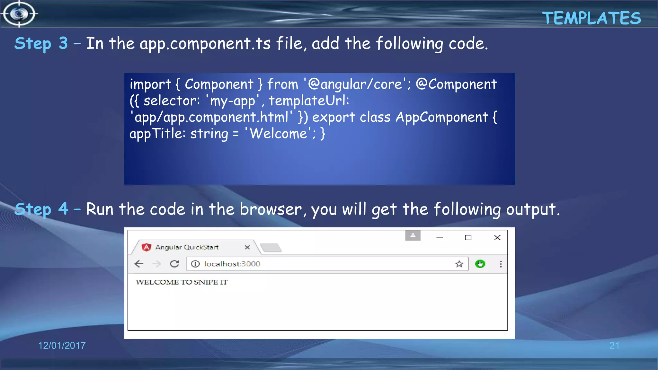Close the Angular QuickStart tab
The image size is (658, 370).
click(247, 247)
